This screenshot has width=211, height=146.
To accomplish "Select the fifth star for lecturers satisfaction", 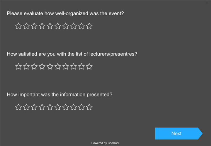I will (x=50, y=67).
